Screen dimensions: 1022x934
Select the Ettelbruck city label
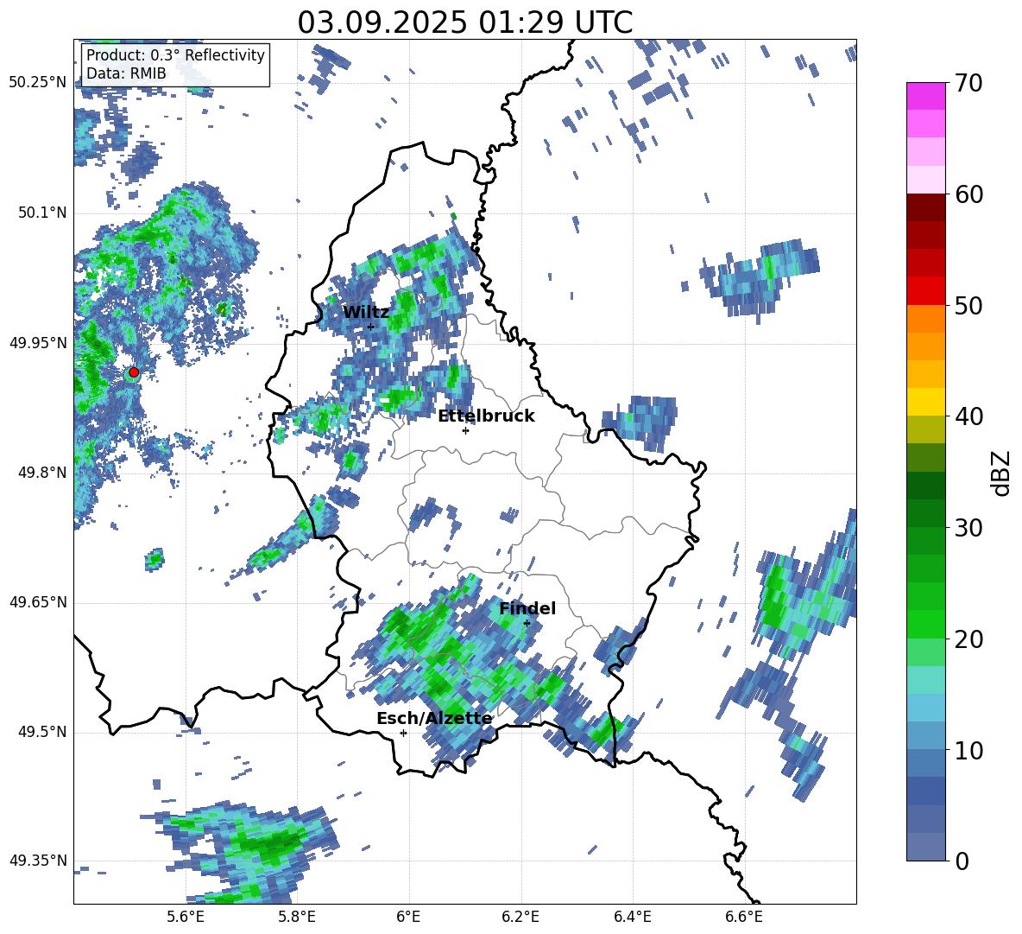click(486, 416)
